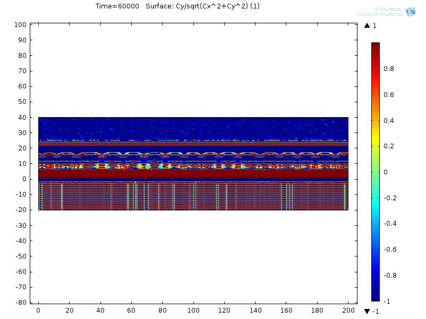The height and width of the screenshot is (319, 426).
Task: Click the dark blue bottom of the color legend
Action: pos(375,298)
